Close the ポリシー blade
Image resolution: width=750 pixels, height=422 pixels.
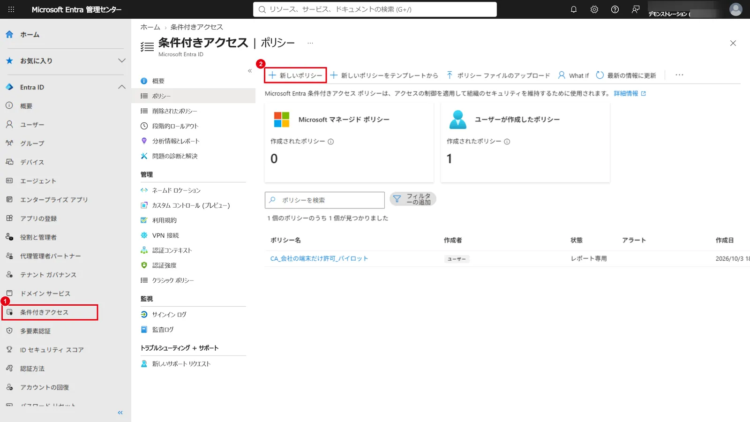click(733, 43)
